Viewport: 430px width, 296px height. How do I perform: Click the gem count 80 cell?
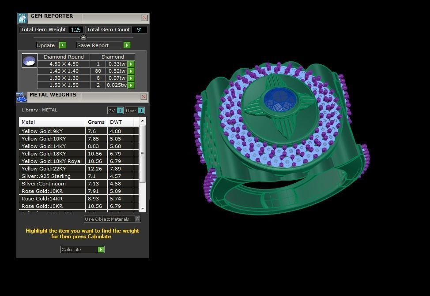click(98, 71)
